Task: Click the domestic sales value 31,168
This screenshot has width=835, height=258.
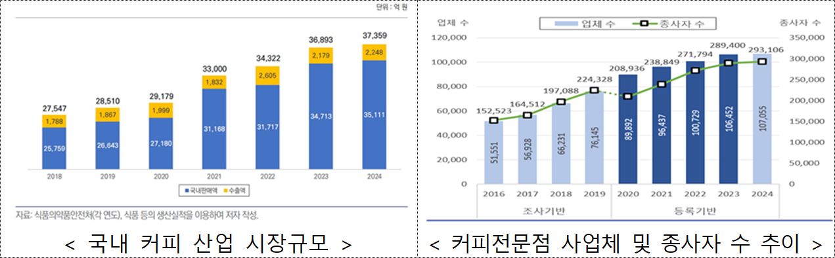Action: [x=214, y=128]
